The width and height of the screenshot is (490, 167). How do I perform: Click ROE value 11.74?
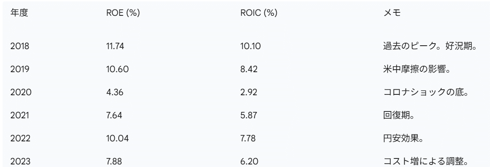[115, 46]
